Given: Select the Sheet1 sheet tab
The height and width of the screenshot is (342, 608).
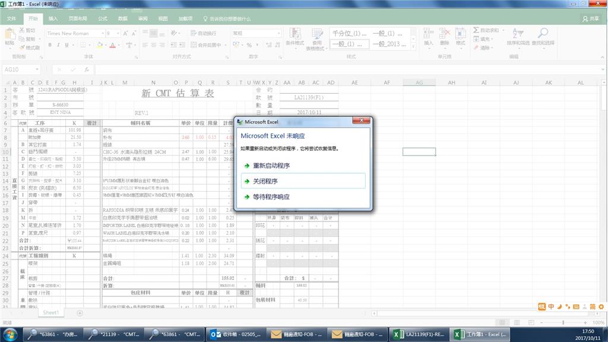Looking at the screenshot, I should (51, 313).
